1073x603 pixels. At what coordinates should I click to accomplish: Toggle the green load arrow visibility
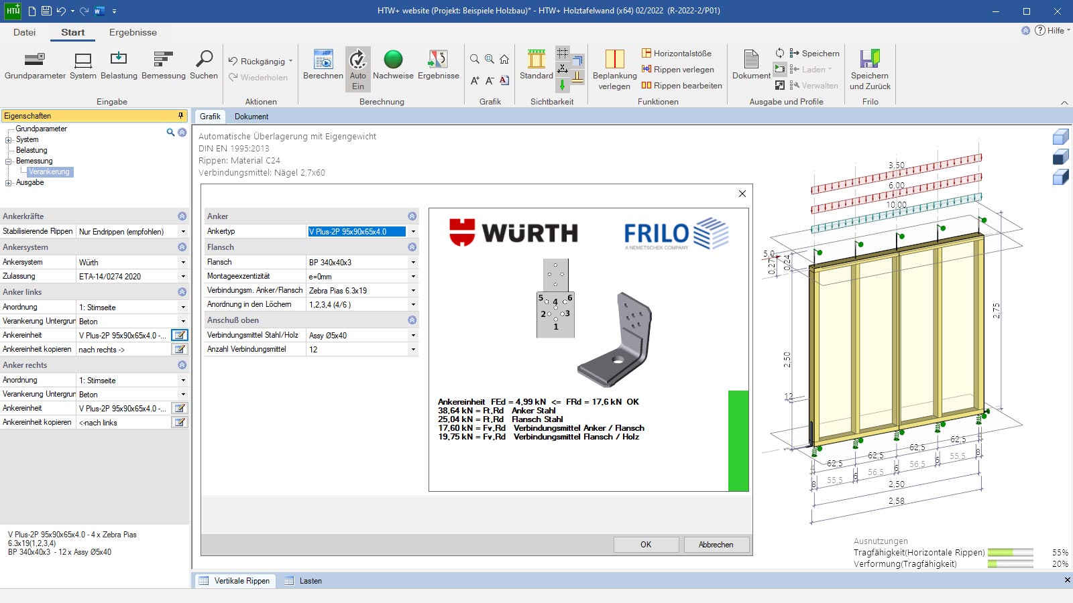point(563,84)
